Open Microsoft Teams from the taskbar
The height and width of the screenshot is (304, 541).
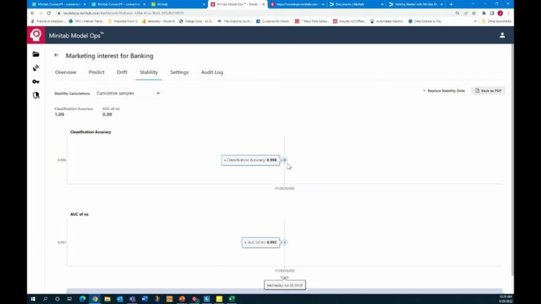(x=132, y=299)
